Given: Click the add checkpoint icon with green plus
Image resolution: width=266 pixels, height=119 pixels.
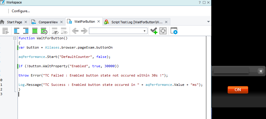Looking at the screenshot, I should click(x=154, y=31).
